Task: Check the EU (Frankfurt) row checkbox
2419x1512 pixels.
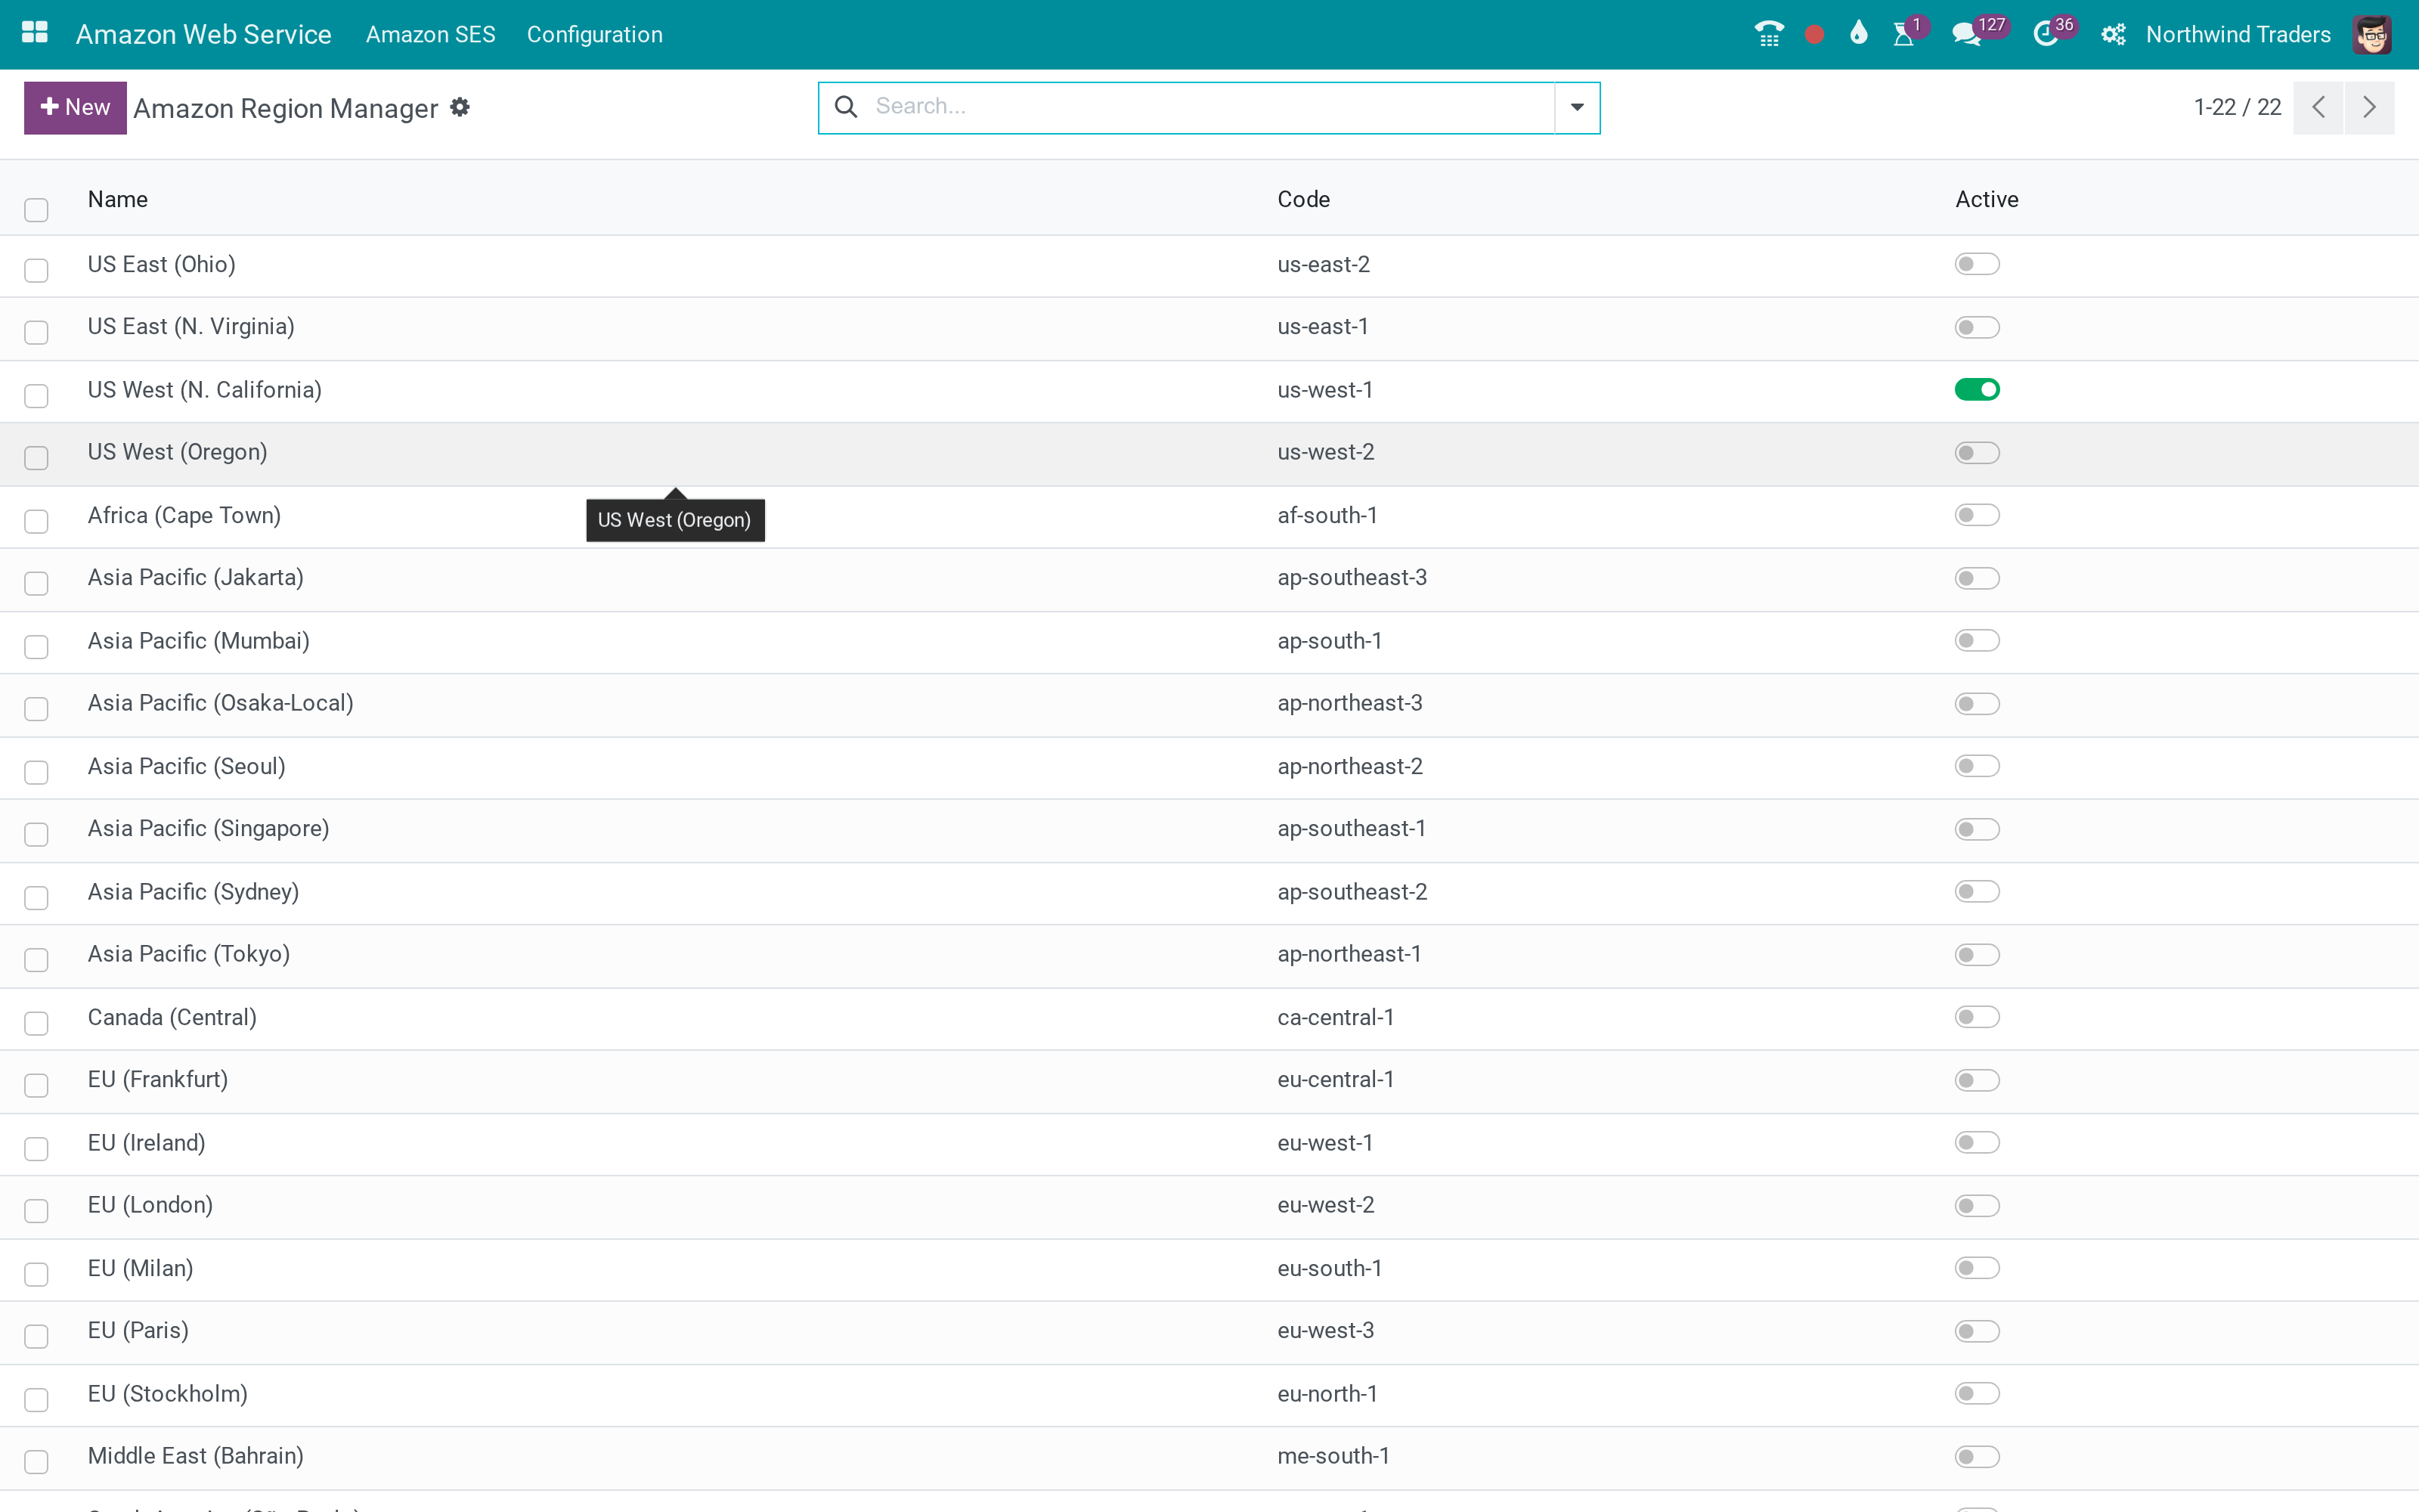Action: (36, 1085)
